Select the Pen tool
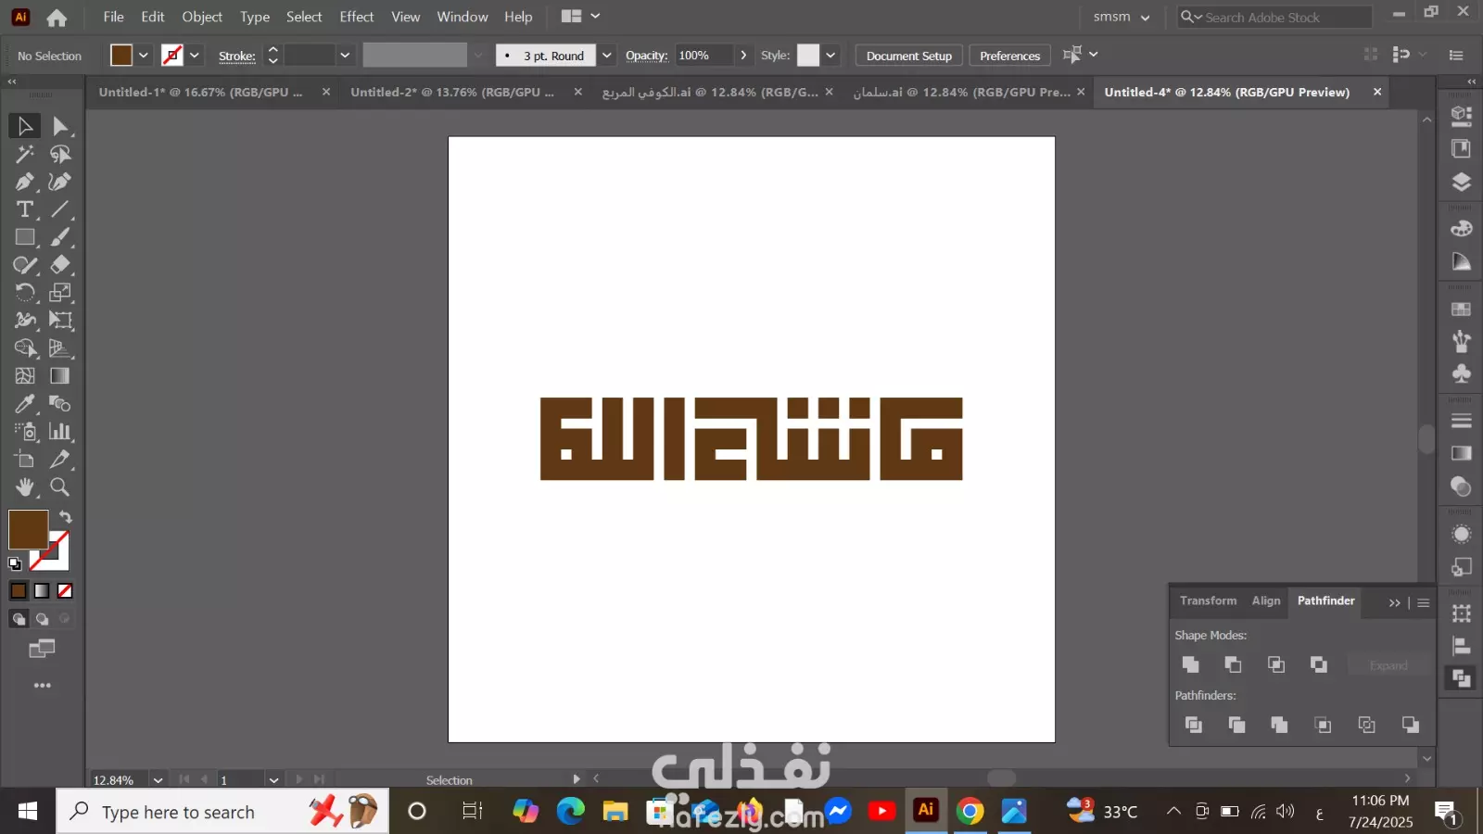 tap(25, 182)
